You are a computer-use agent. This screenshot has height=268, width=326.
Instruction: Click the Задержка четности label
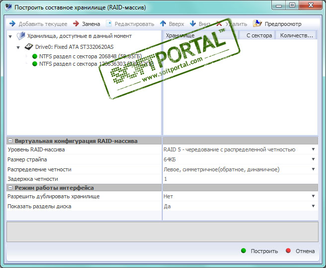[33, 179]
